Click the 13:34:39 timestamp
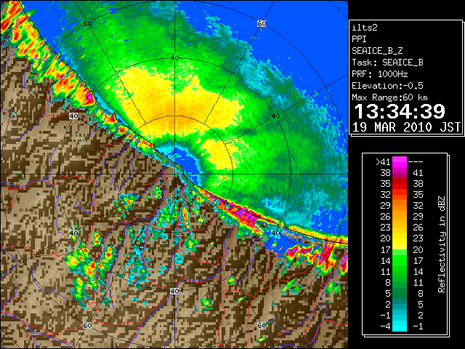Viewport: 465px width, 349px height. [400, 111]
